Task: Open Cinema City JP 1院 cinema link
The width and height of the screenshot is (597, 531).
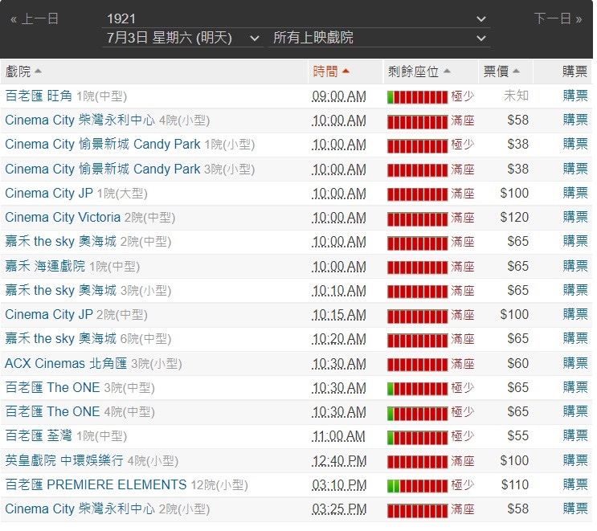Action: pyautogui.click(x=50, y=194)
